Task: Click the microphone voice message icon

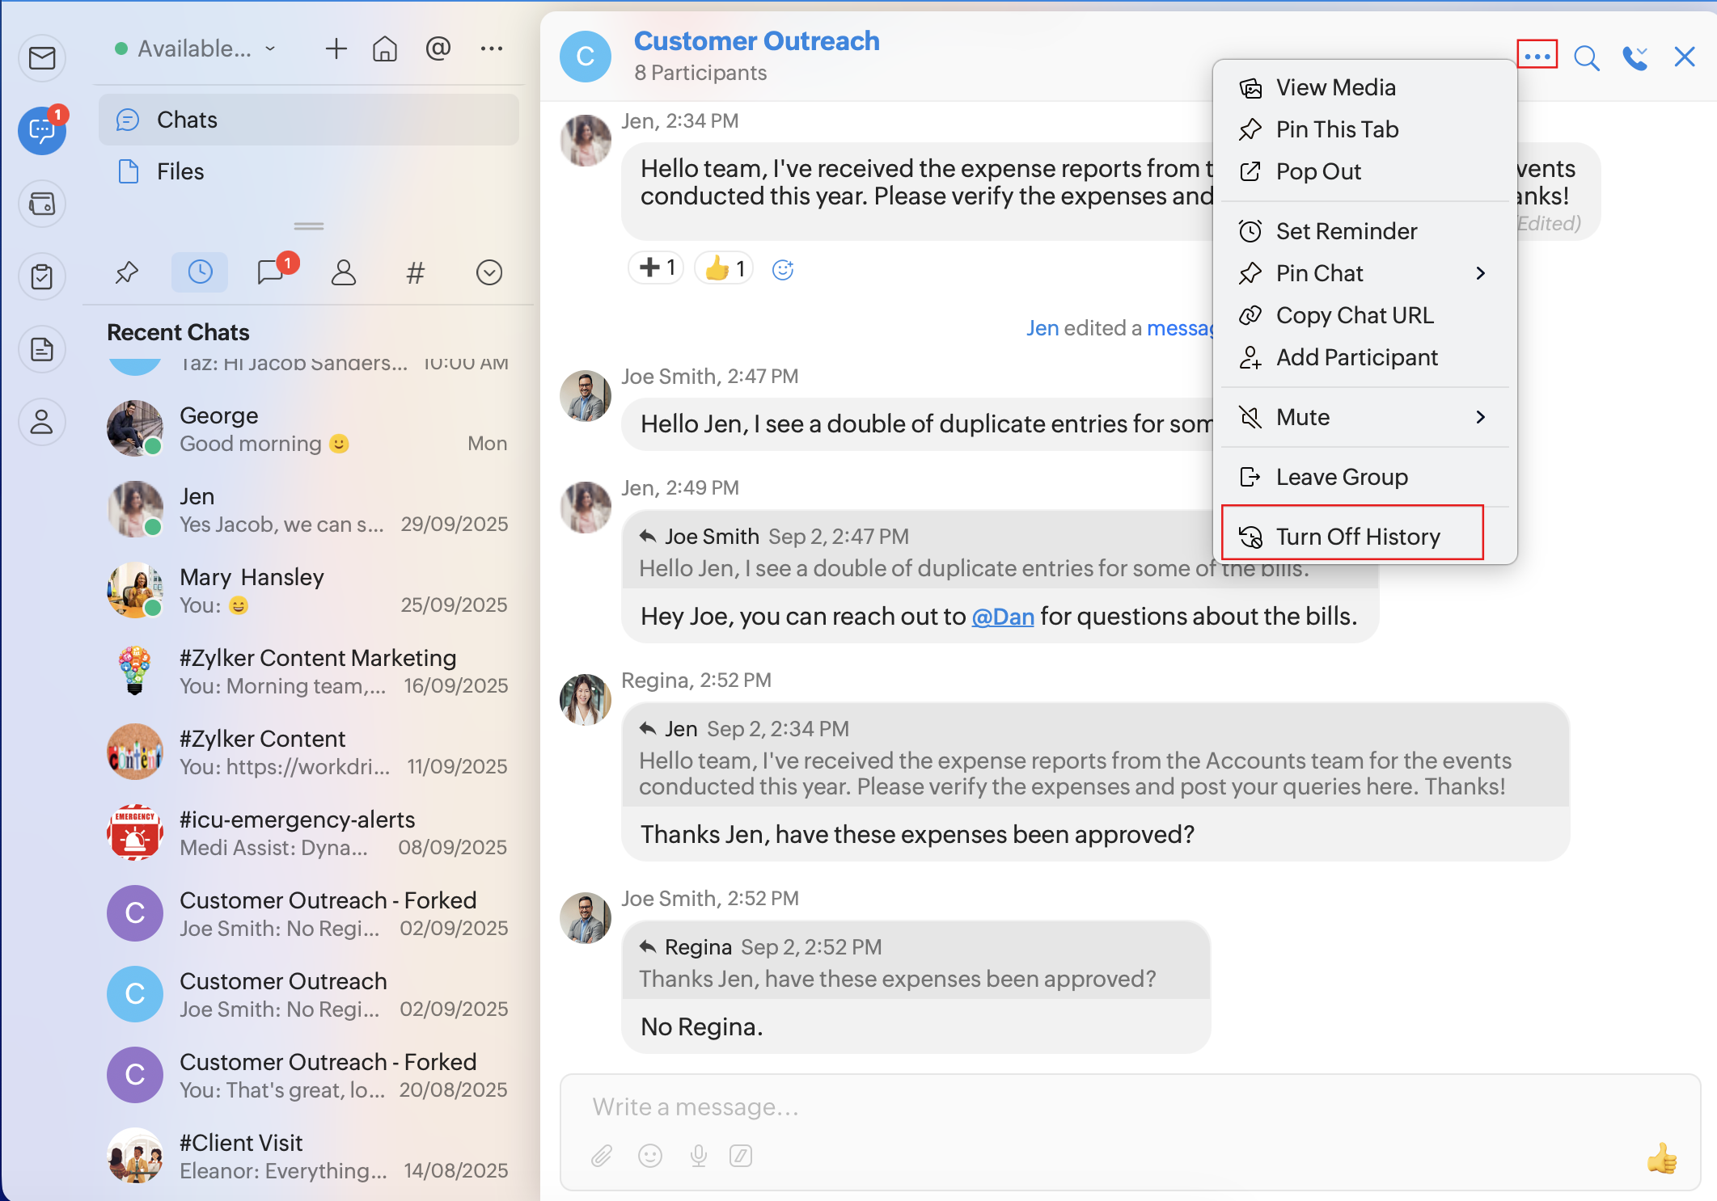Action: pos(699,1156)
